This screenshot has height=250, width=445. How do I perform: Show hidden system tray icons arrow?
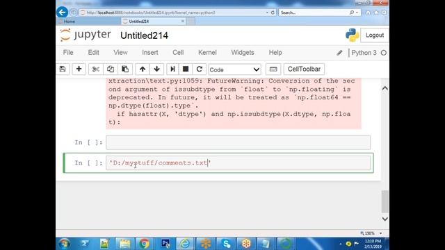click(x=341, y=244)
